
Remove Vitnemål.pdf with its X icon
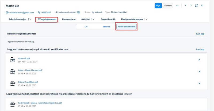pos(199,60)
